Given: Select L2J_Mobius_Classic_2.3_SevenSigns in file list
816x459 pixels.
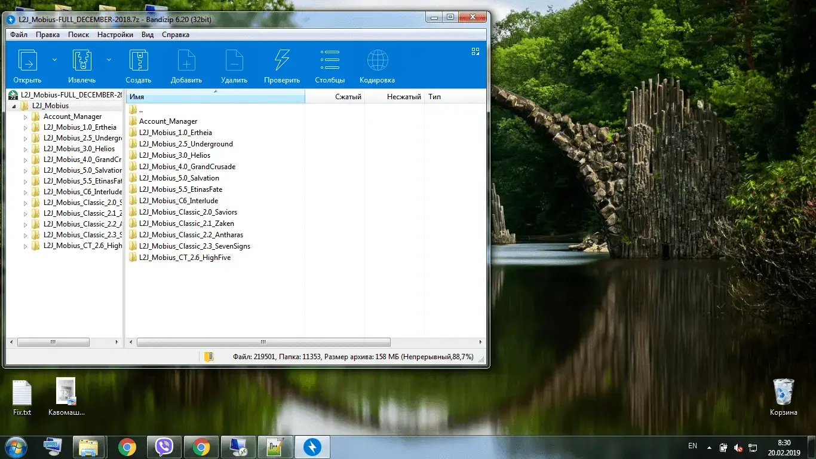Looking at the screenshot, I should click(x=194, y=246).
